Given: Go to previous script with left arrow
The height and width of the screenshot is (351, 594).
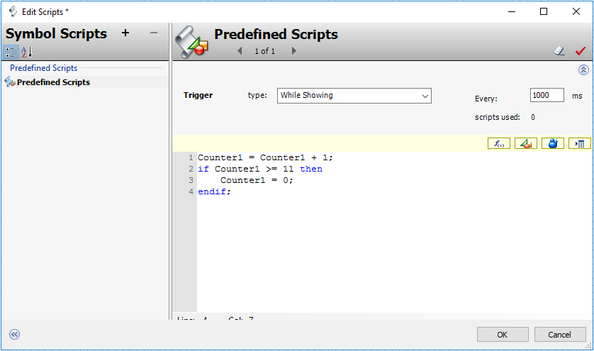Looking at the screenshot, I should click(x=240, y=51).
